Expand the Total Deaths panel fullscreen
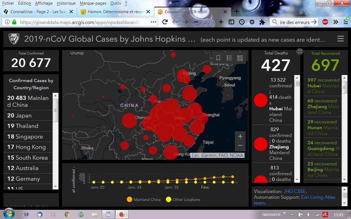 [300, 51]
